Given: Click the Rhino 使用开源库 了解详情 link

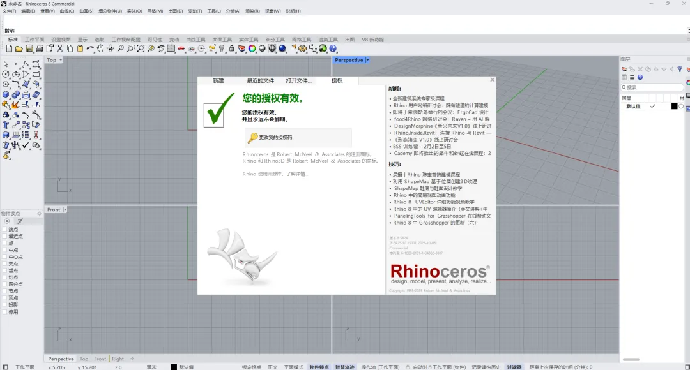Looking at the screenshot, I should click(275, 174).
